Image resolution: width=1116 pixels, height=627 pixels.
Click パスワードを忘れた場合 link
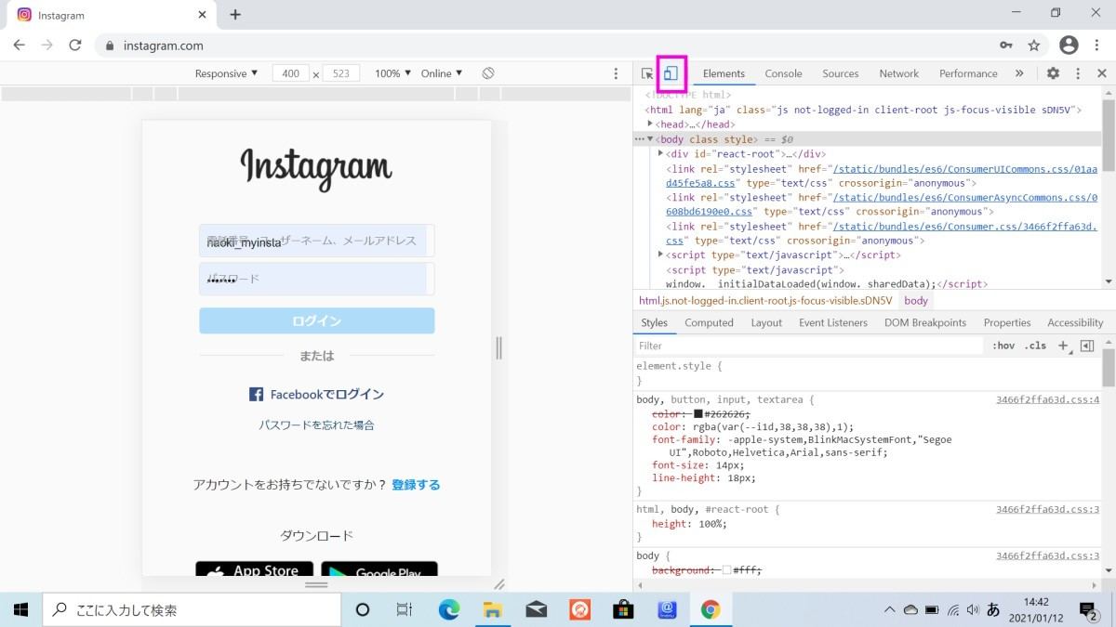tap(316, 425)
